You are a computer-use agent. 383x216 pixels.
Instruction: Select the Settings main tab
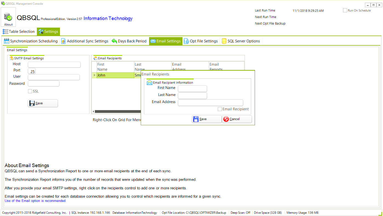click(x=48, y=31)
